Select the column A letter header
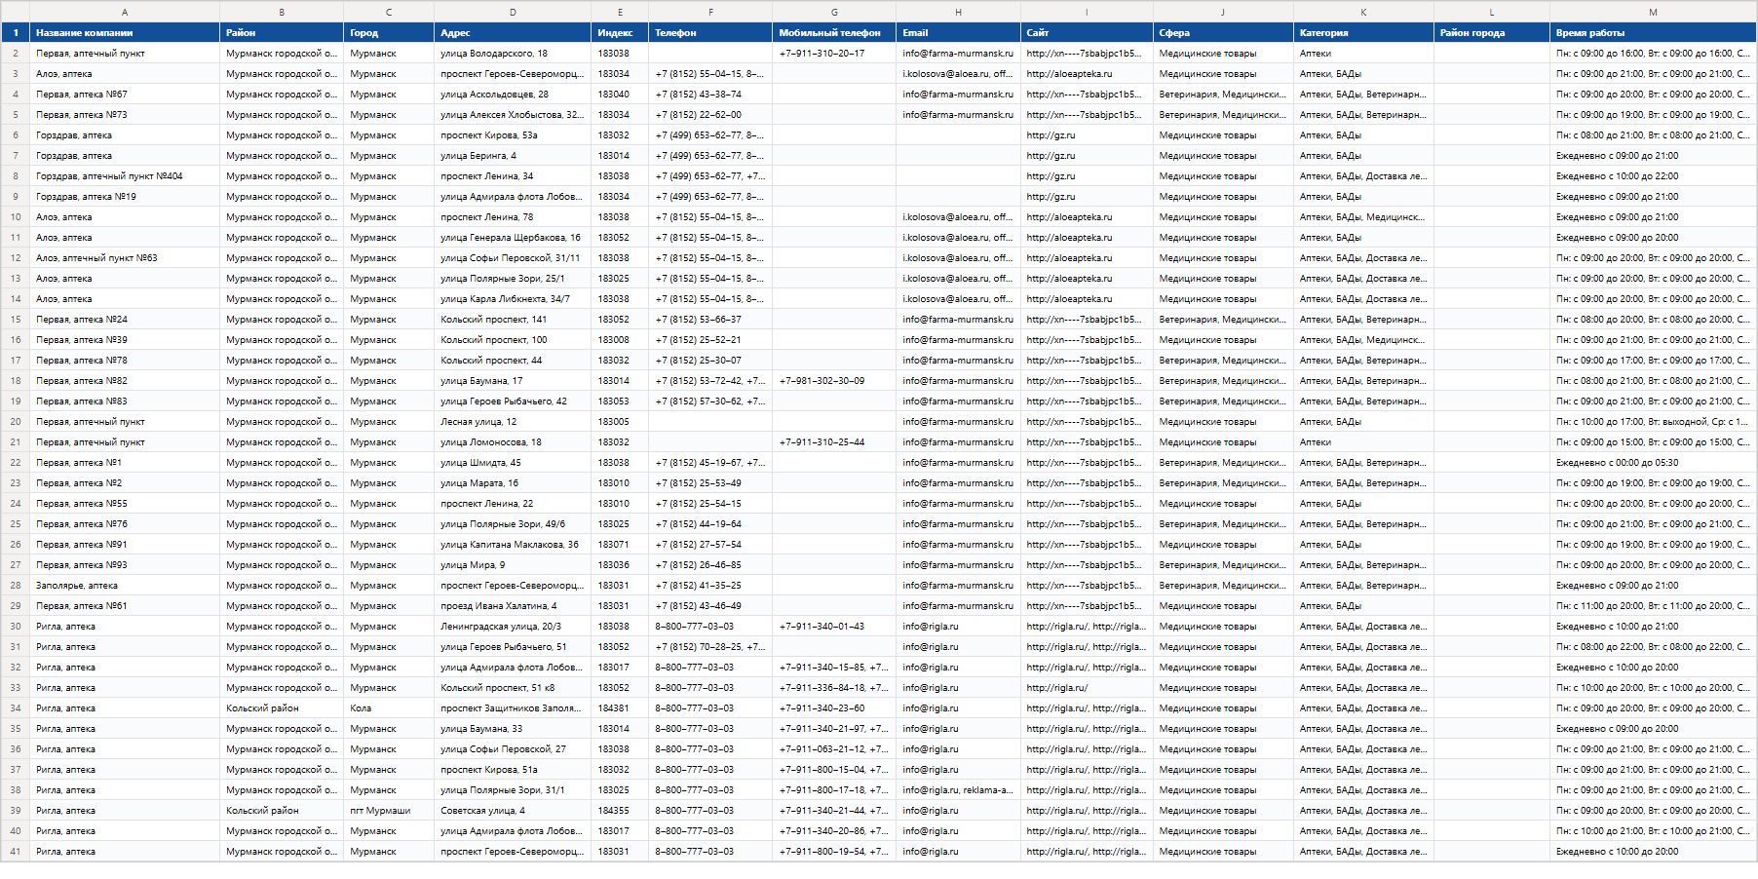The height and width of the screenshot is (879, 1758). pyautogui.click(x=125, y=12)
